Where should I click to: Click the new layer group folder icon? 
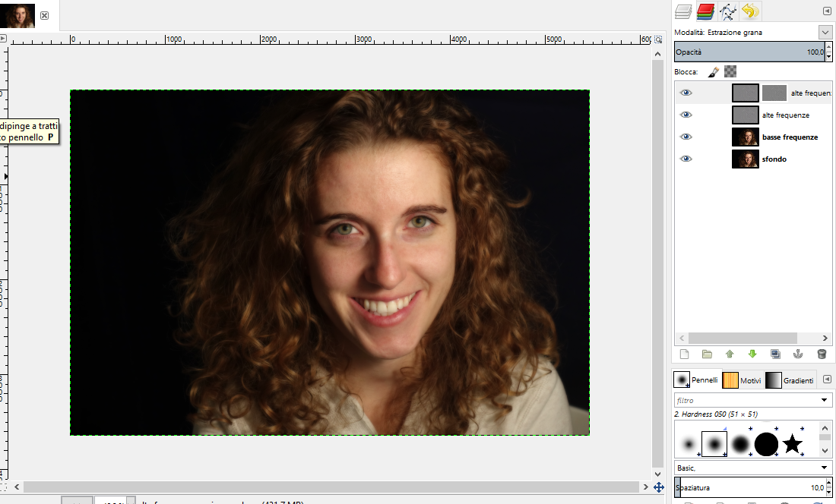pyautogui.click(x=707, y=354)
